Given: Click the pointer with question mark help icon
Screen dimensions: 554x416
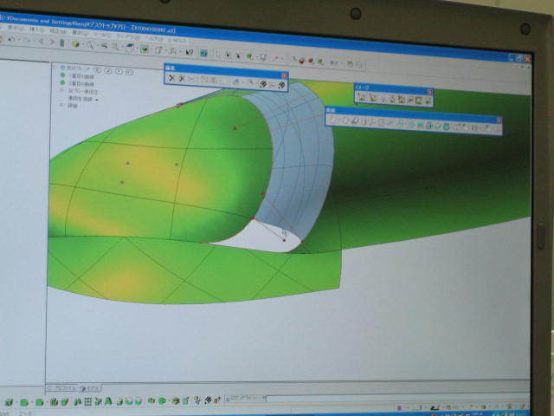Looking at the screenshot, I should [190, 52].
